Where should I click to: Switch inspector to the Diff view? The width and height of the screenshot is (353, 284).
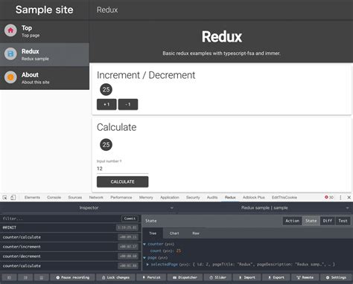point(328,221)
